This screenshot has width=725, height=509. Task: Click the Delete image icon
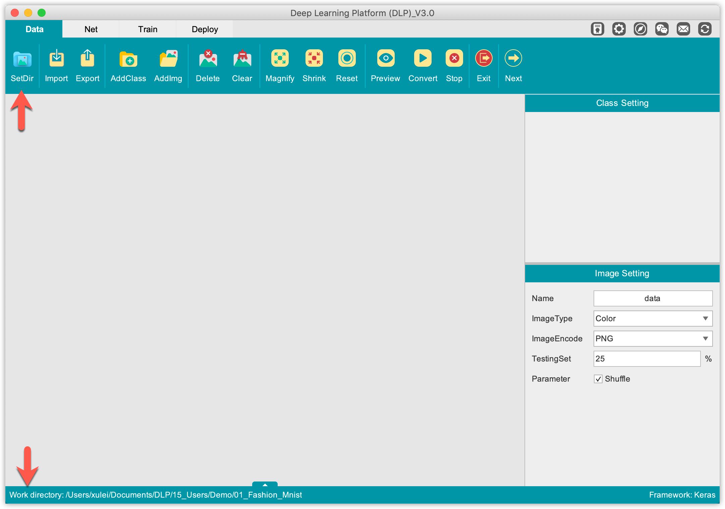click(x=208, y=59)
